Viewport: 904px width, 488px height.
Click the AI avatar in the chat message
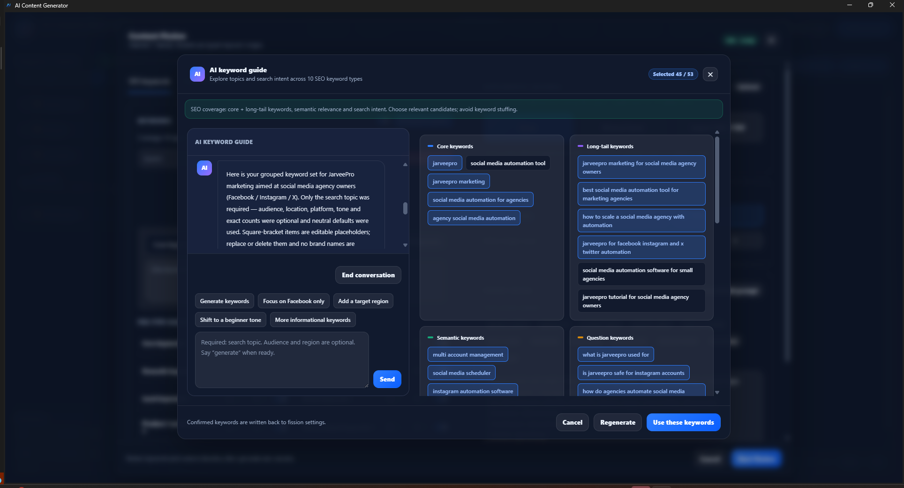(x=204, y=168)
